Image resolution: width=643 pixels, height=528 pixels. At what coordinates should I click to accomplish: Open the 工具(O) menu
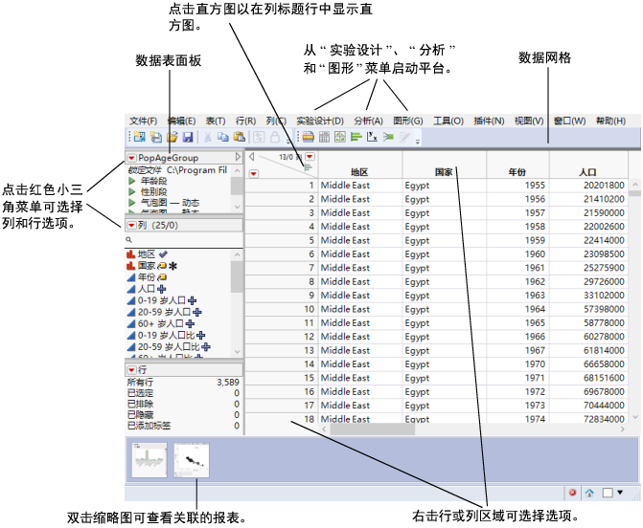448,121
